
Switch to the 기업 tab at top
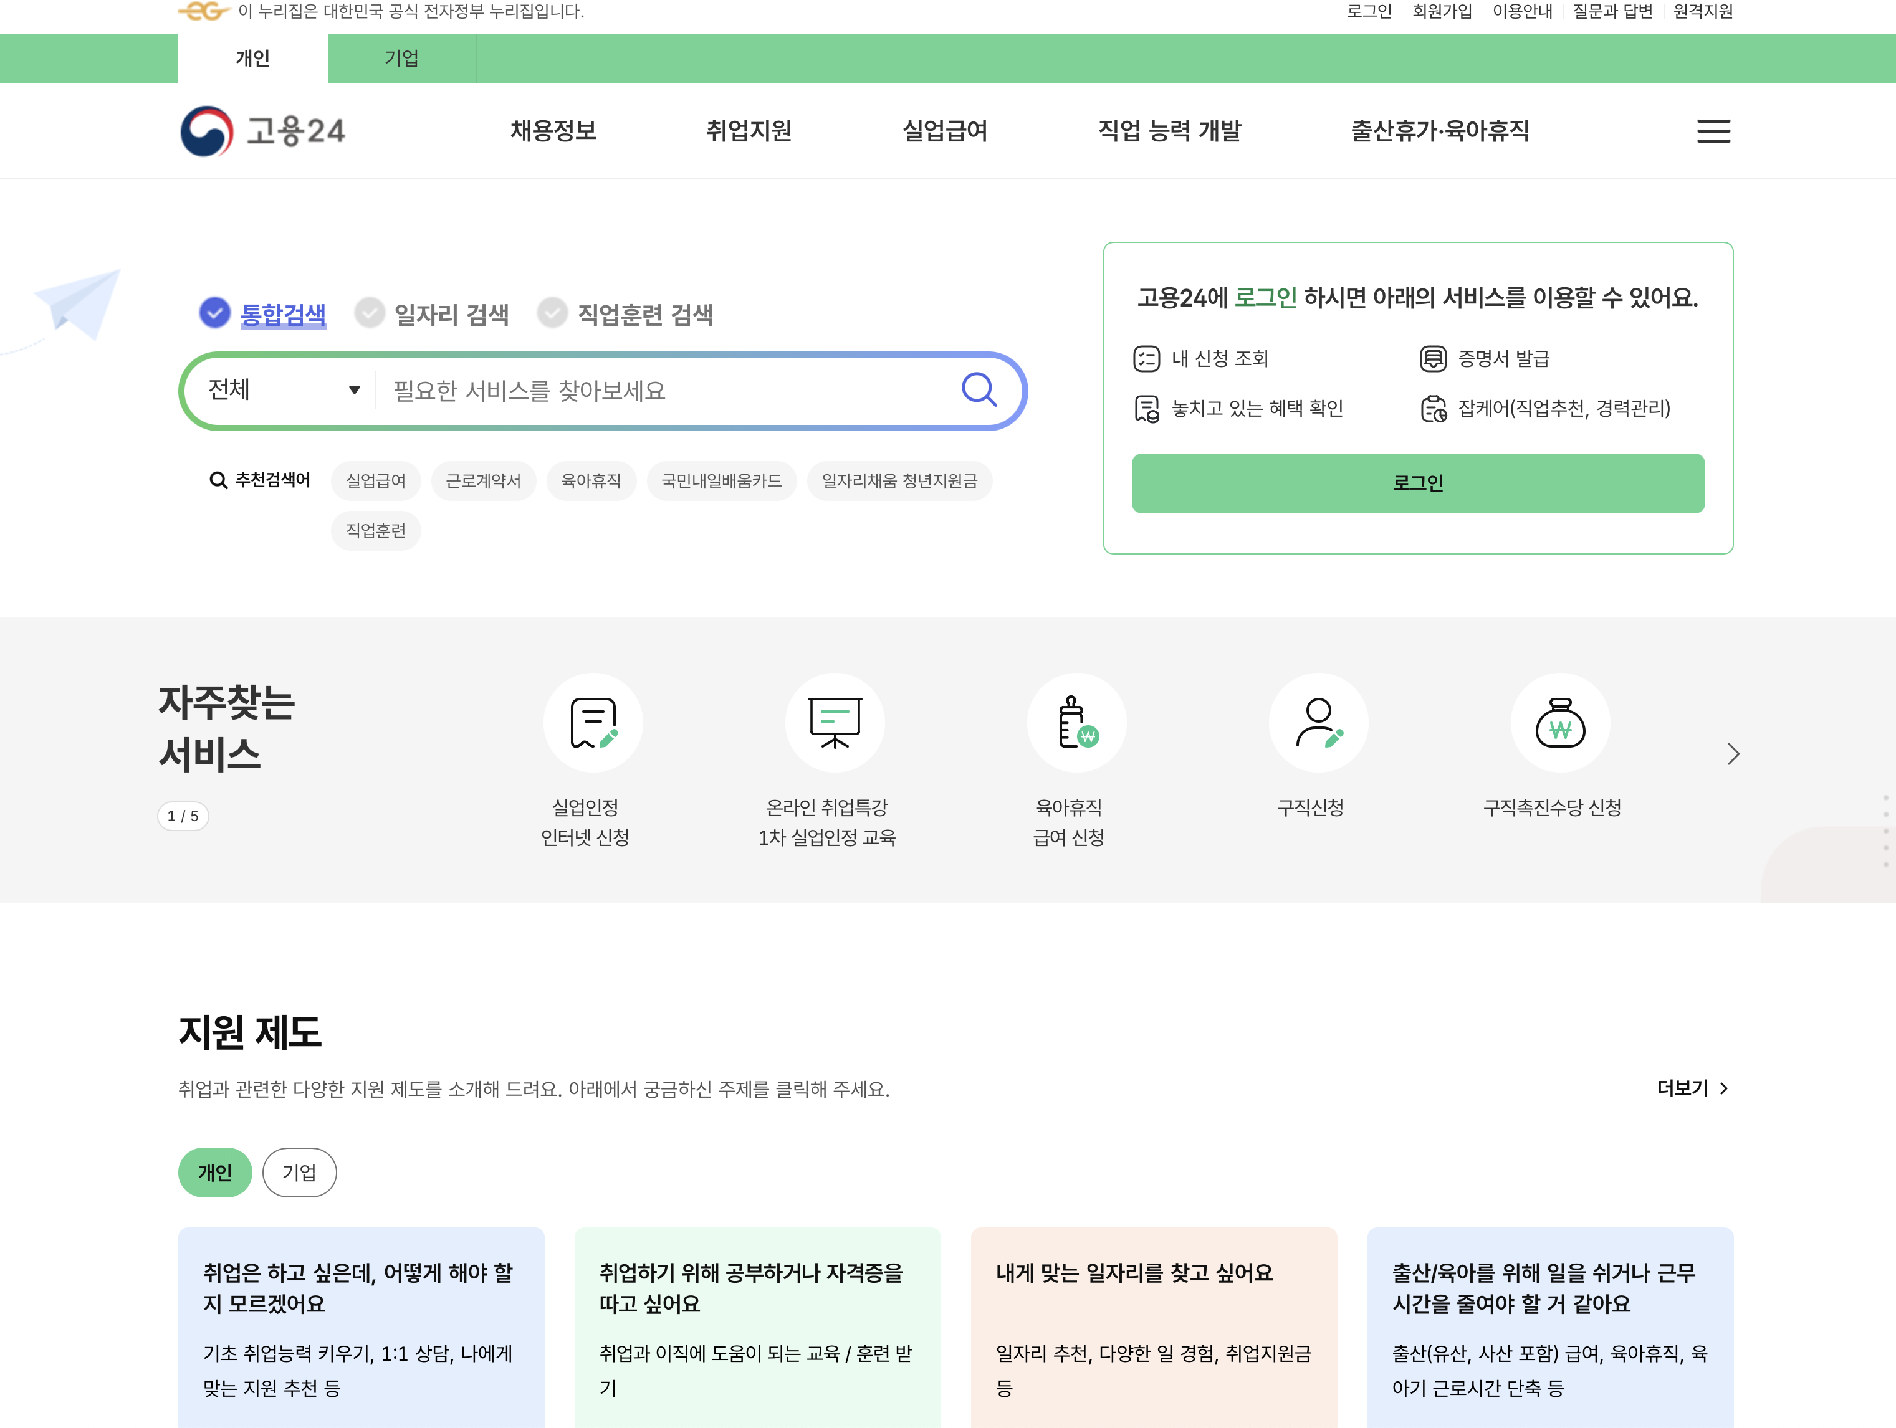[x=401, y=58]
